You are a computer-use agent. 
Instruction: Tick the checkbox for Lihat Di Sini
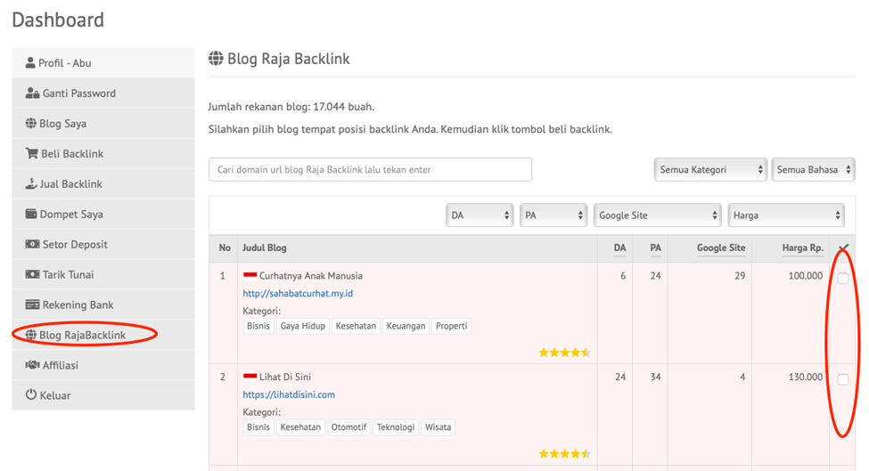(842, 379)
